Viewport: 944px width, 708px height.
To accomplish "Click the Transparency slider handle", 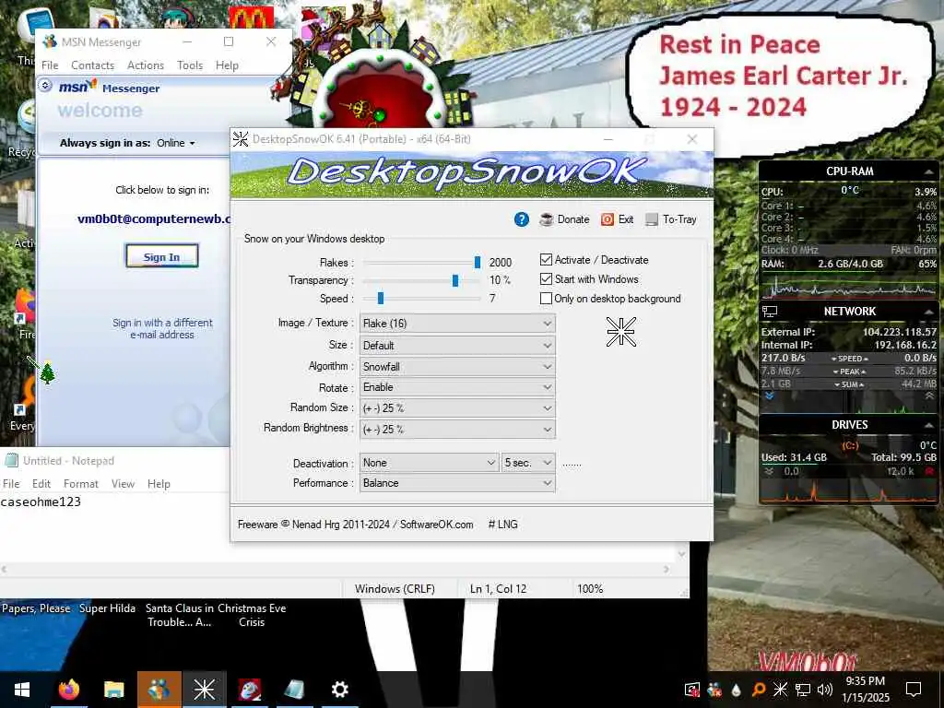I will pos(455,280).
